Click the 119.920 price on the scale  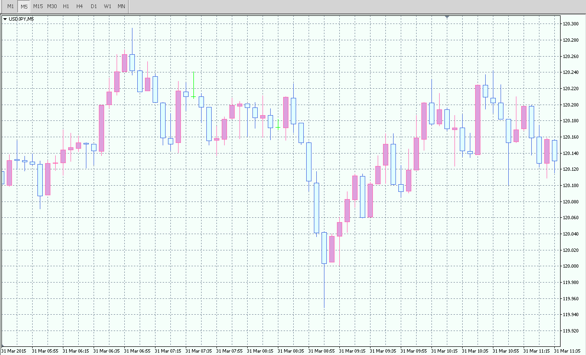(x=571, y=331)
